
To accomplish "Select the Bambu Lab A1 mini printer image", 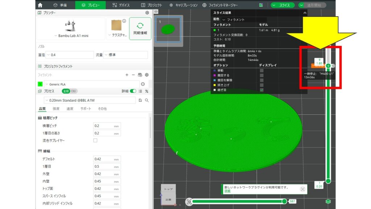I will [70, 26].
